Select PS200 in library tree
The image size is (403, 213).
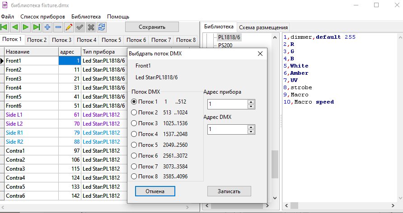pos(225,45)
